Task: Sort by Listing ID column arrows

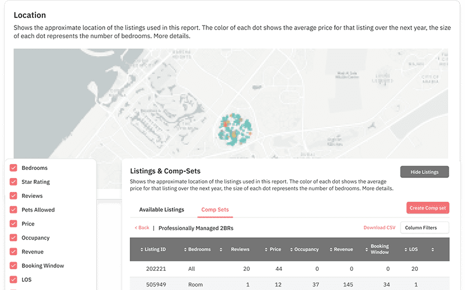Action: pyautogui.click(x=142, y=249)
